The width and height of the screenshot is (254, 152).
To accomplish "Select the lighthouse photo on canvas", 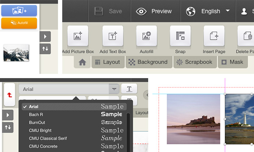I will pyautogui.click(x=240, y=119).
